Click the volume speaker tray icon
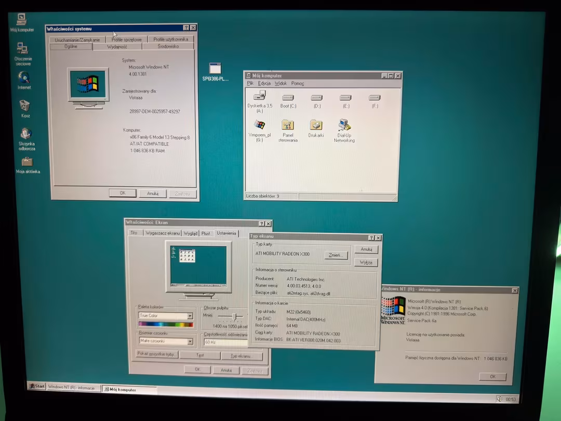Screen dimensions: 561x421 (500, 399)
